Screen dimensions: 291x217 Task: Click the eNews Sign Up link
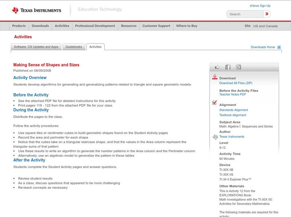(x=260, y=6)
